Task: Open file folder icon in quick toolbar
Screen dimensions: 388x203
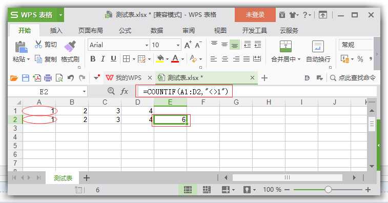Action: (x=14, y=78)
